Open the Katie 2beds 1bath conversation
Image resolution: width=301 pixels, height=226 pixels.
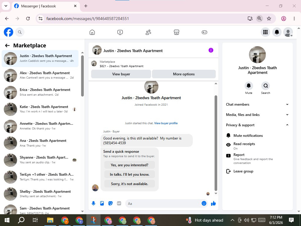[40, 109]
